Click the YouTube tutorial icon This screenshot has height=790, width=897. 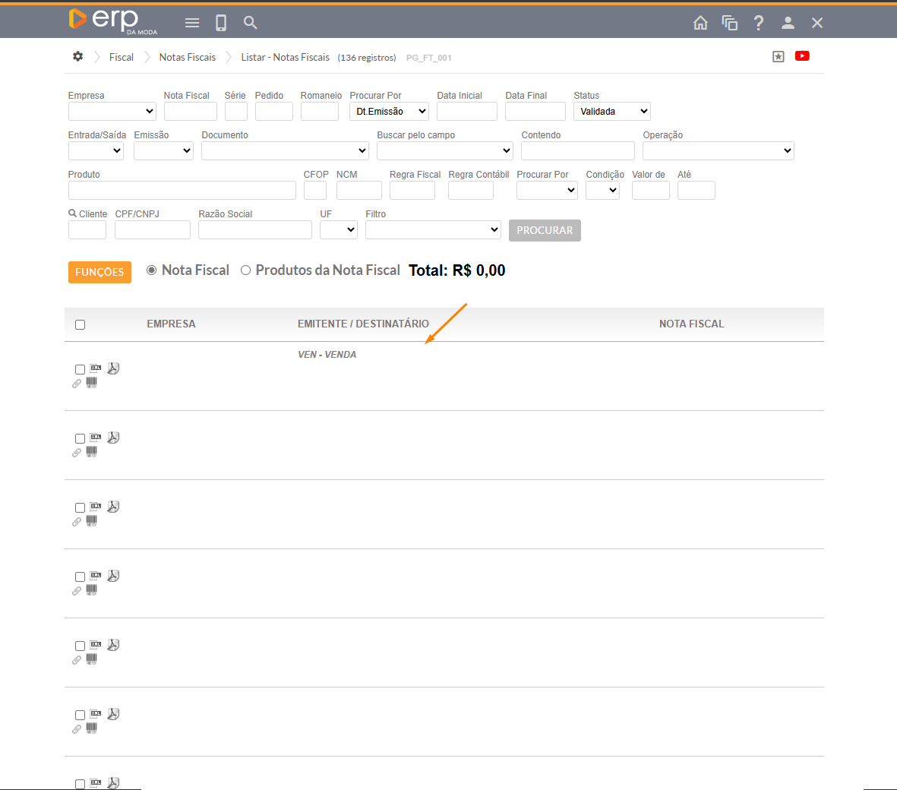pyautogui.click(x=802, y=56)
